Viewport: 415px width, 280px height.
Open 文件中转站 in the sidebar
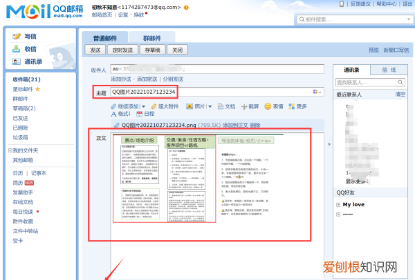[x=26, y=231]
